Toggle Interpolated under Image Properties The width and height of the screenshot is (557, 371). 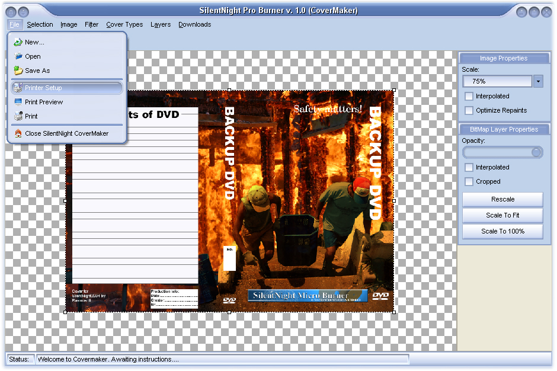click(469, 96)
